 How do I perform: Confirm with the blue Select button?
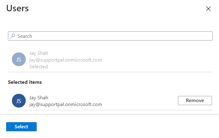21,127
